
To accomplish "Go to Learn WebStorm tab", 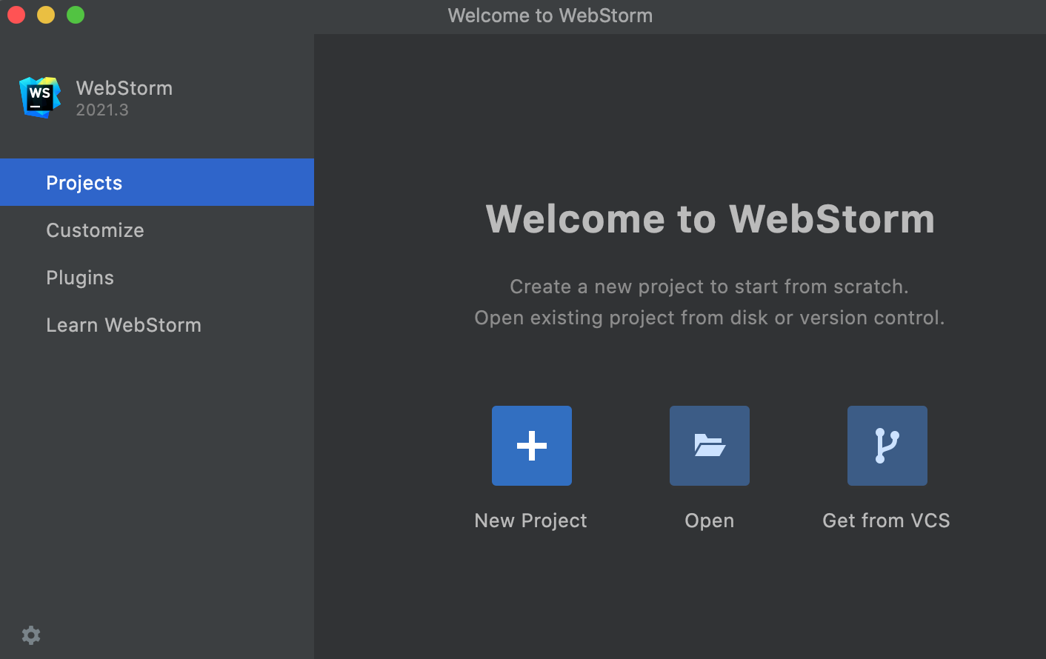I will [x=157, y=324].
